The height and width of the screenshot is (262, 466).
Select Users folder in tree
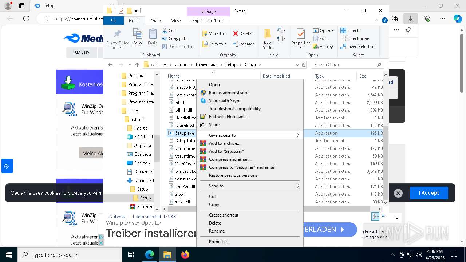pos(133,111)
